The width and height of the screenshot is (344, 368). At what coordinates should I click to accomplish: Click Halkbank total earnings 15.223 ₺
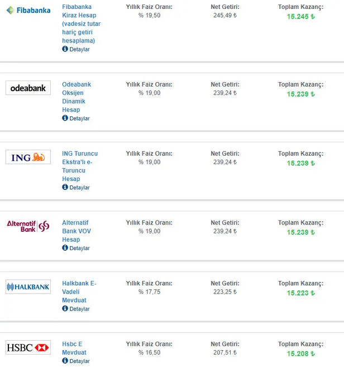click(x=300, y=293)
